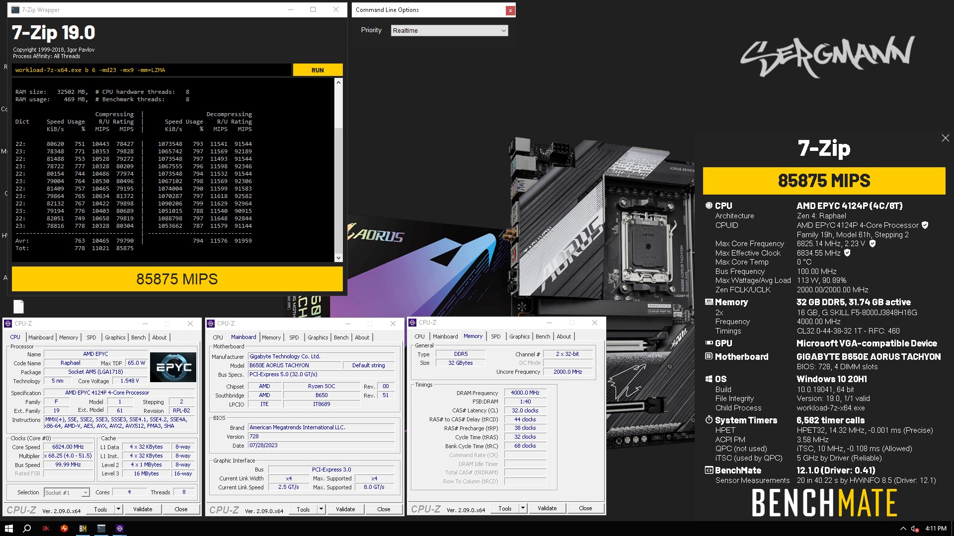
Task: Open the Graphics tab in CPU-Z Mainboard window
Action: [318, 337]
